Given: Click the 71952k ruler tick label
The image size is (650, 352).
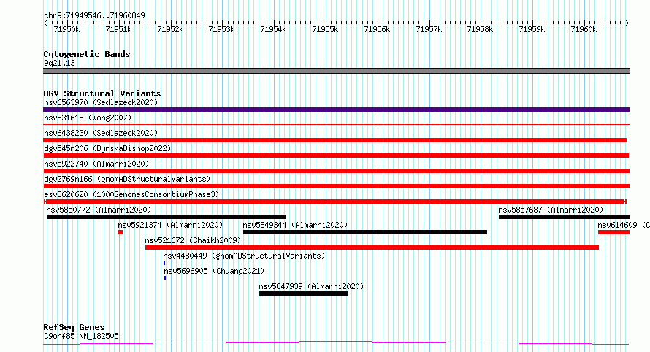Looking at the screenshot, I should (x=170, y=29).
